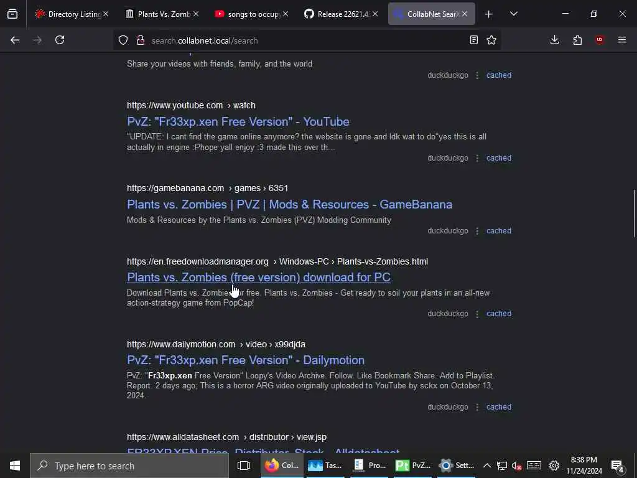Open Firefox View tab list icon

coord(12,14)
